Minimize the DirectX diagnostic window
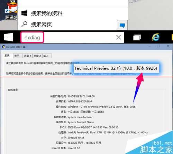 (149, 46)
